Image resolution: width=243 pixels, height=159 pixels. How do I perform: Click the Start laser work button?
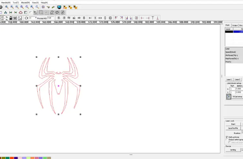pyautogui.click(x=233, y=124)
